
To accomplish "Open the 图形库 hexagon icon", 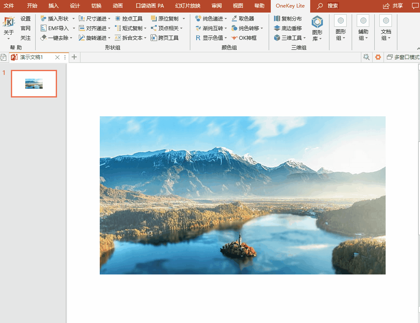I will [x=317, y=22].
